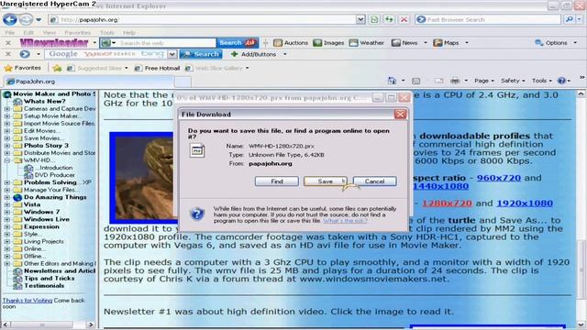Viewport: 587px width, 330px height.
Task: Click the Home icon in command bar
Action: [392, 81]
